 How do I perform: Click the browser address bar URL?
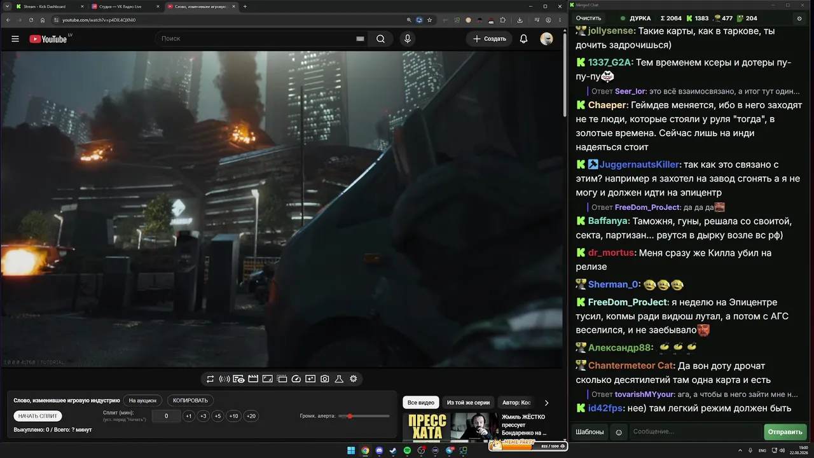tap(99, 20)
